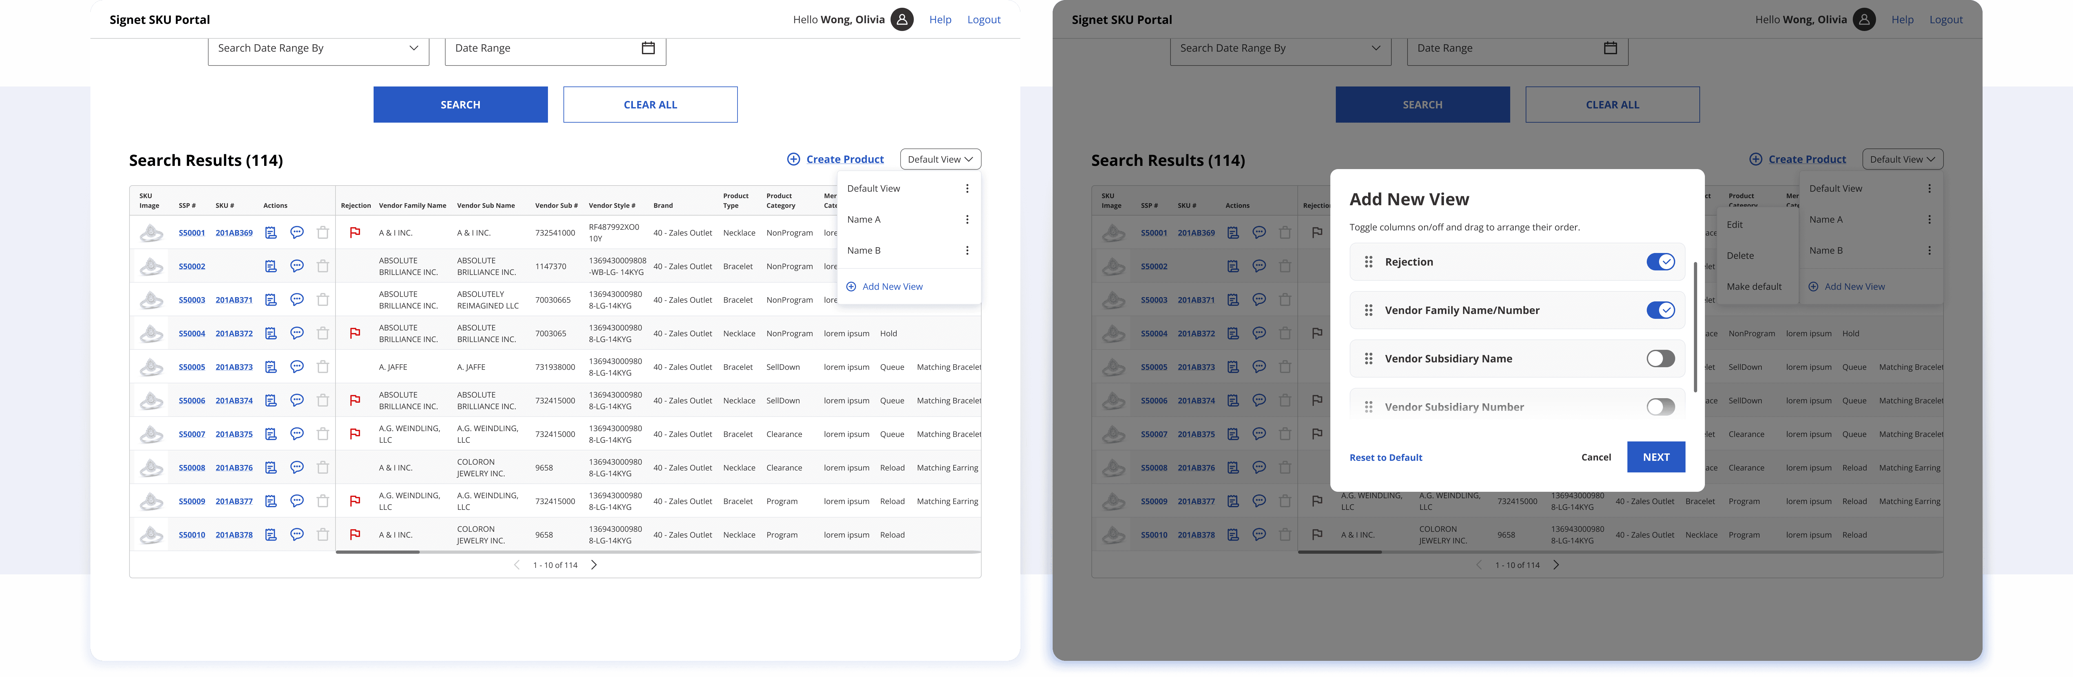Open the Help link on the left screen
The image size is (2073, 677).
click(940, 19)
